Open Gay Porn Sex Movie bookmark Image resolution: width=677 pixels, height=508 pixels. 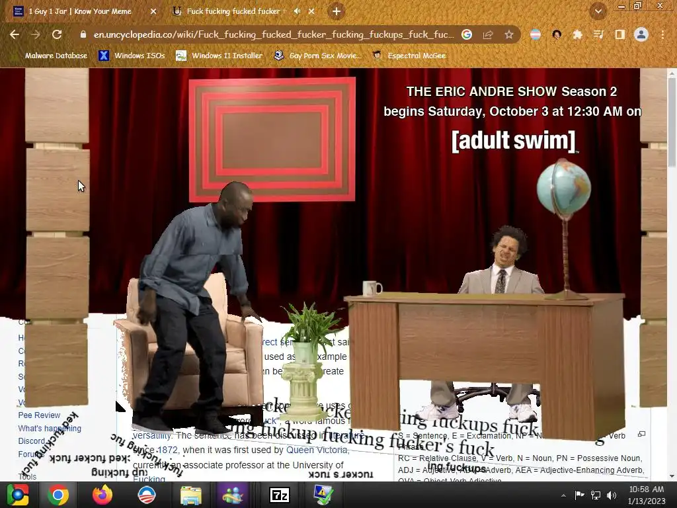pyautogui.click(x=317, y=56)
